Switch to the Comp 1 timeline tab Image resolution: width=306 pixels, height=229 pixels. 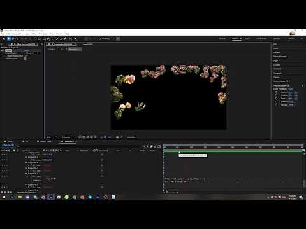[x=10, y=141]
